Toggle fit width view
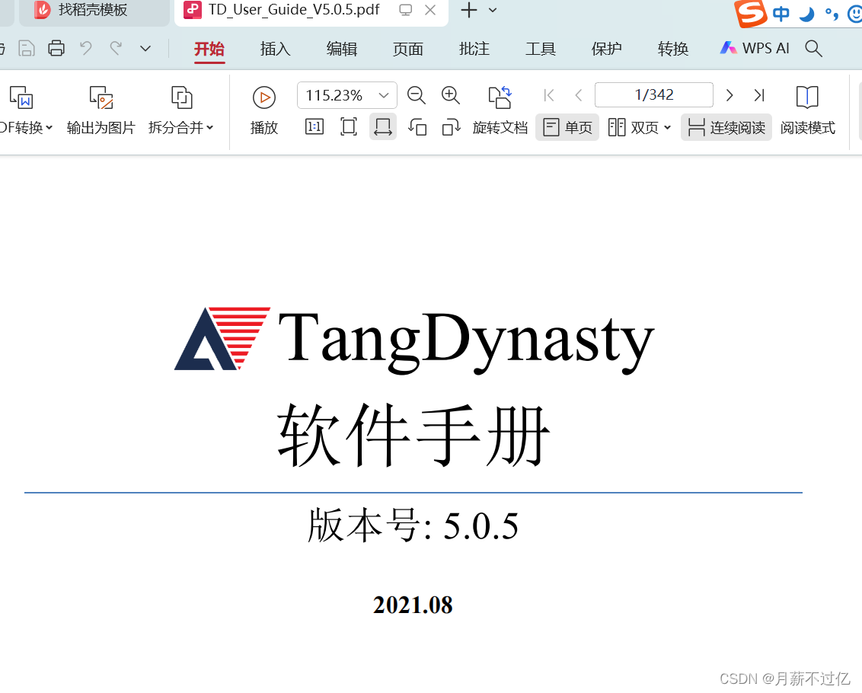862x693 pixels. tap(382, 127)
